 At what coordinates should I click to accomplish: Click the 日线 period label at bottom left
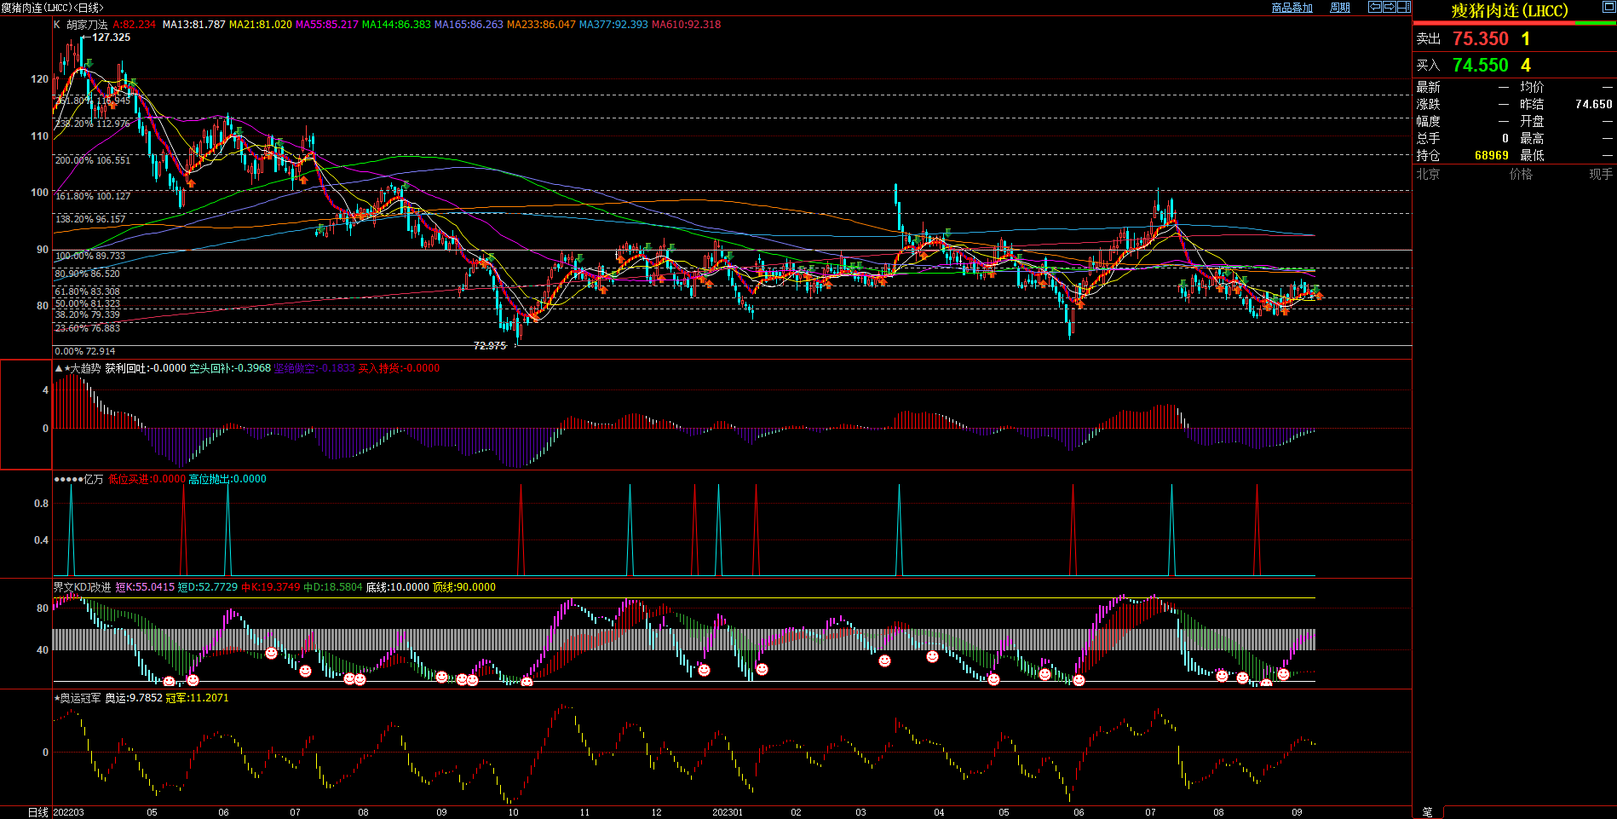37,812
